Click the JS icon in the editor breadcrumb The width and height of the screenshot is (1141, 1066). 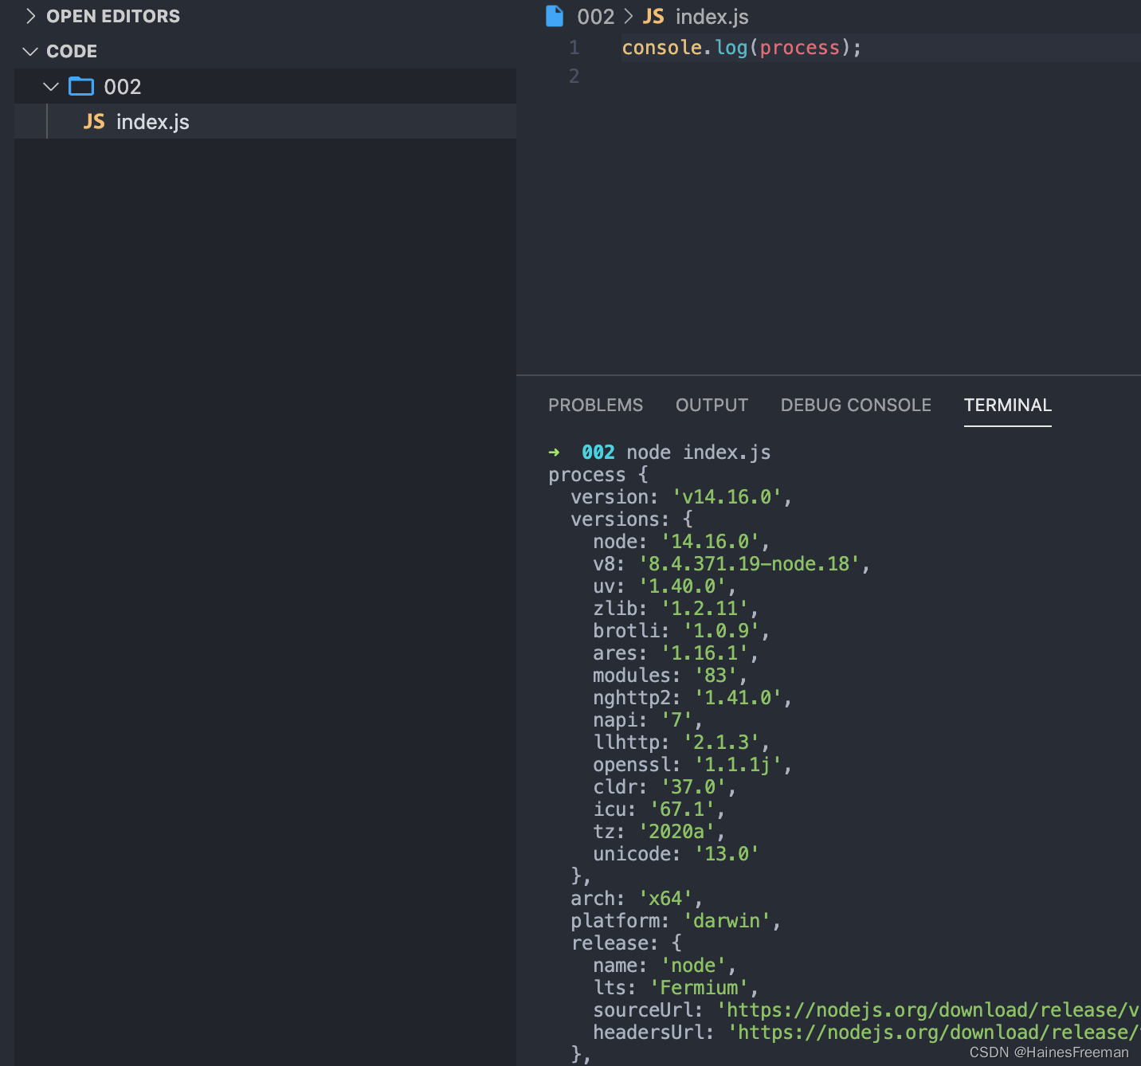click(653, 16)
